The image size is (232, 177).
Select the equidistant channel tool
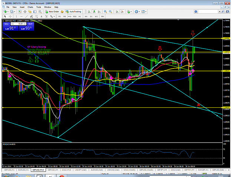pos(32,16)
